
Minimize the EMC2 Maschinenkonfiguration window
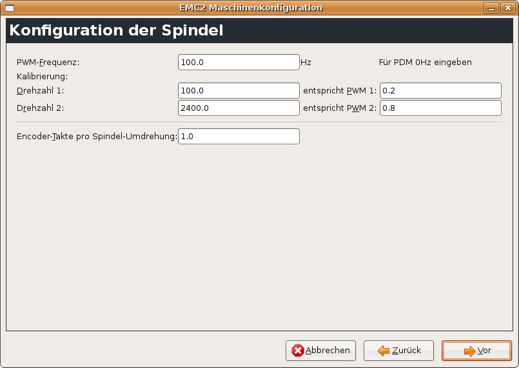pyautogui.click(x=491, y=8)
